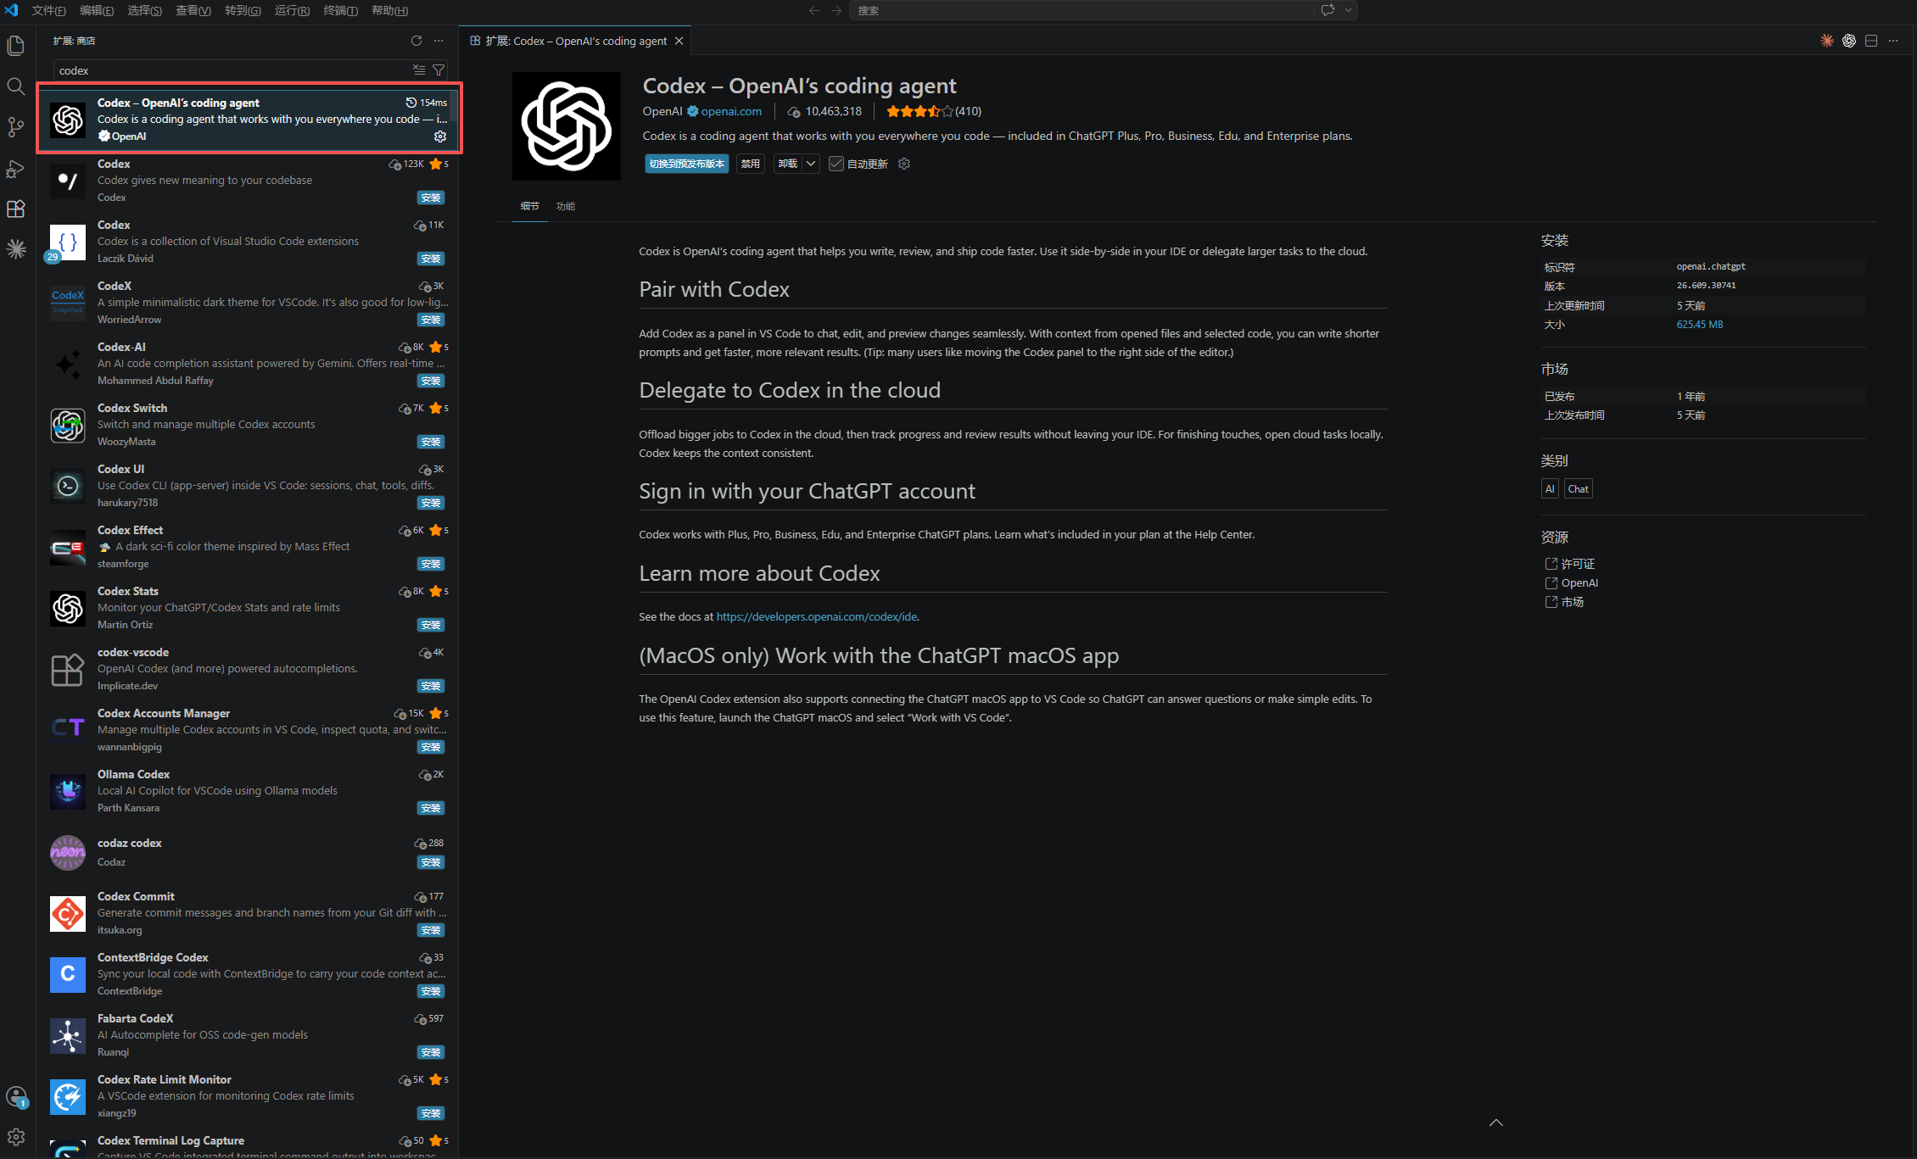Viewport: 1917px width, 1159px height.
Task: Click the OpenAI Codex icon in editor toolbar
Action: point(1849,41)
